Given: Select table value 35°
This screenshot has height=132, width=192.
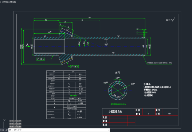Looking at the screenshot, I should tap(80, 79).
